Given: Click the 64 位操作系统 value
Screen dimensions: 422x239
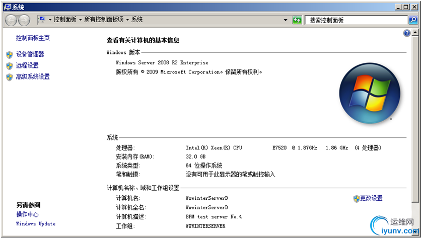Looking at the screenshot, I should (x=204, y=166).
